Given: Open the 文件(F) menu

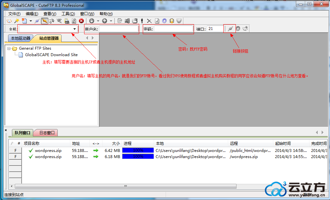Looking at the screenshot, I should [x=14, y=14].
